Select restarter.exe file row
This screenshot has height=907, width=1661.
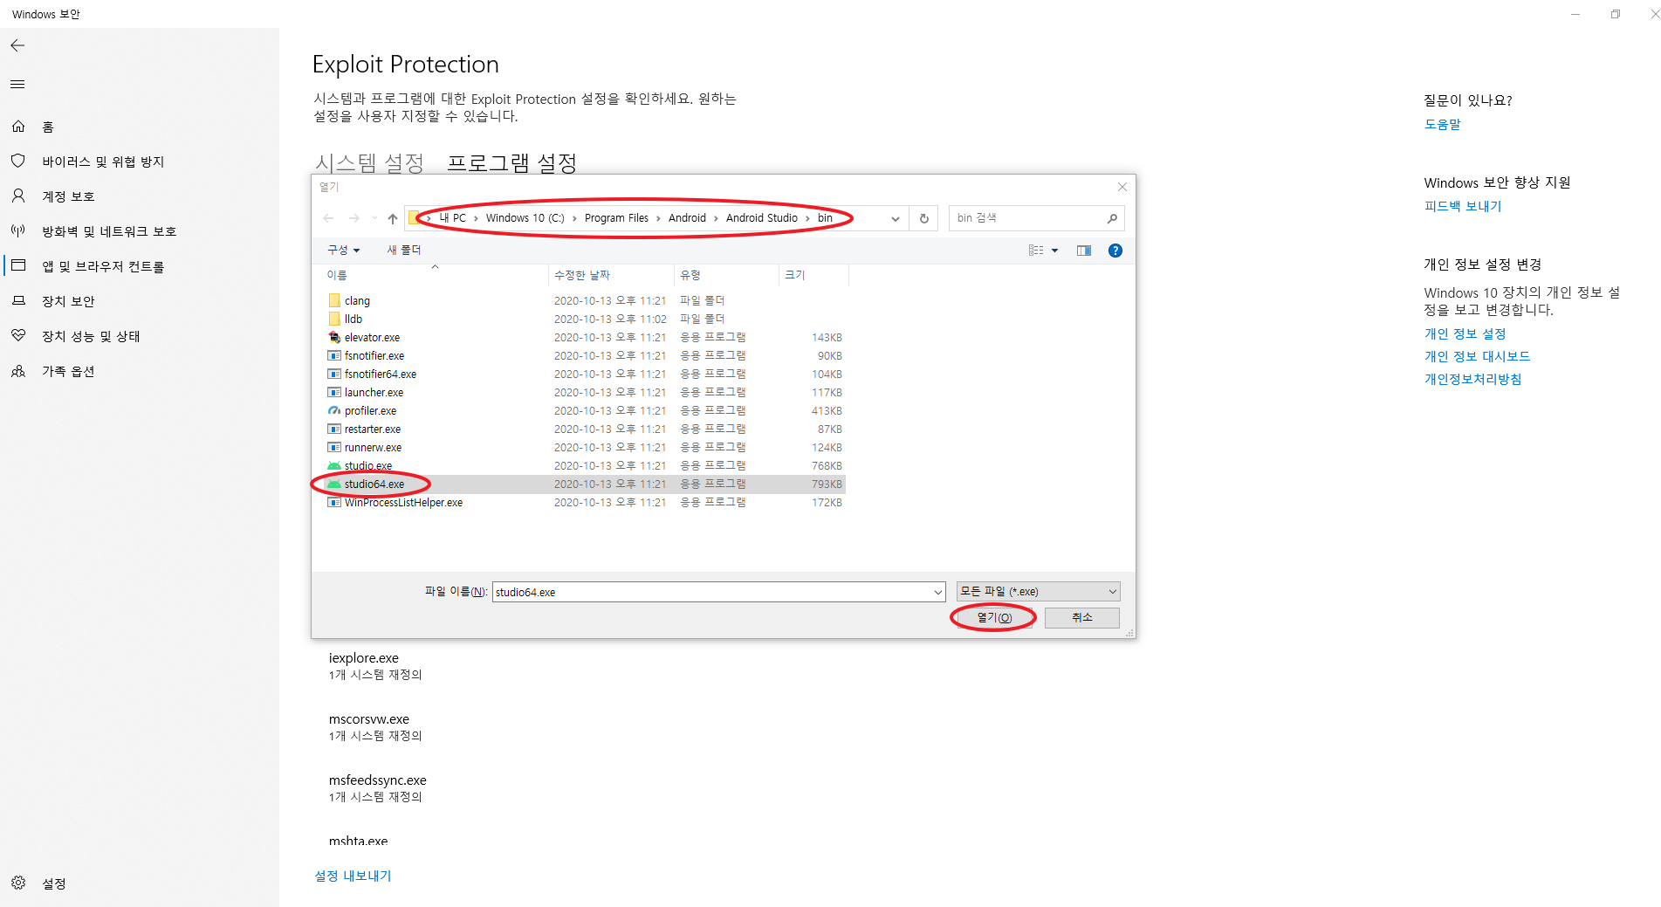(583, 429)
